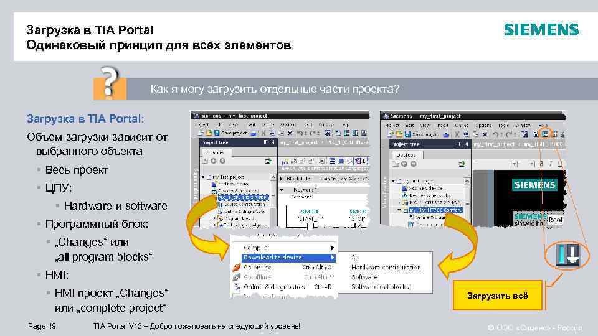Click Add new device icon in right tree

click(405, 188)
